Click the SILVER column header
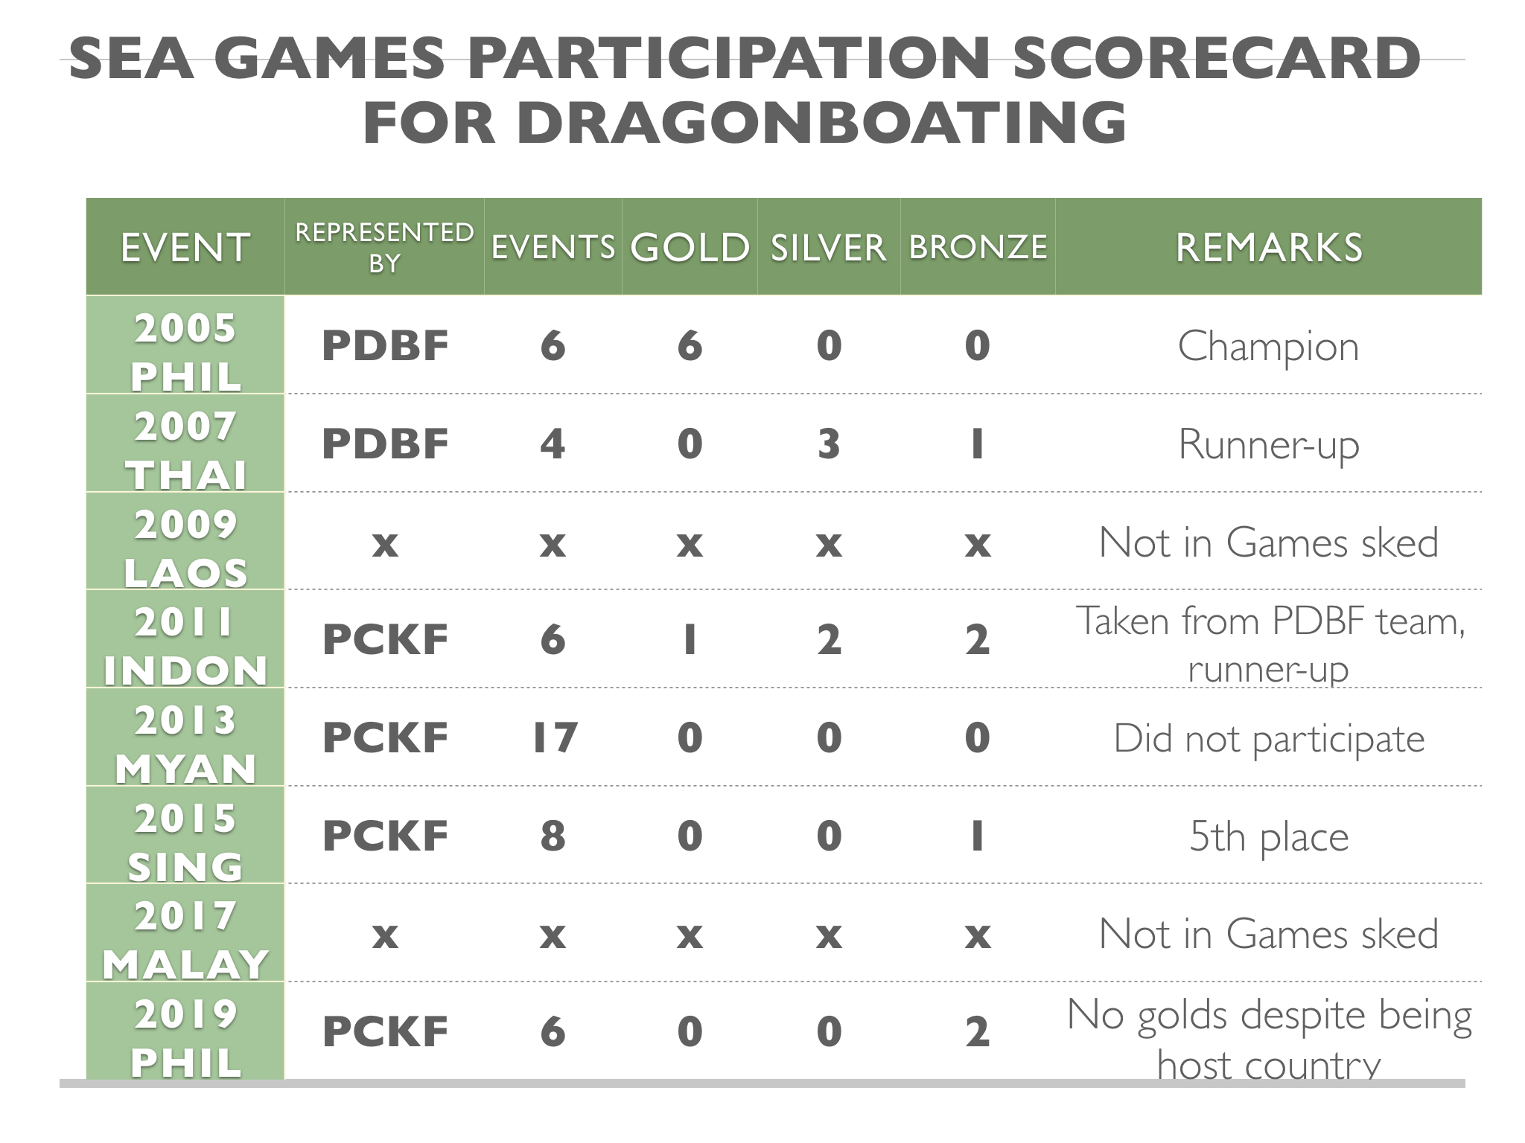 [828, 247]
